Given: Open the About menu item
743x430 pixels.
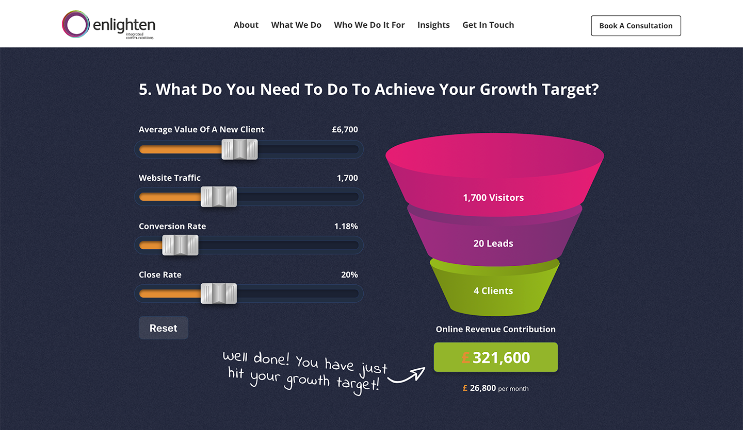Looking at the screenshot, I should [246, 25].
